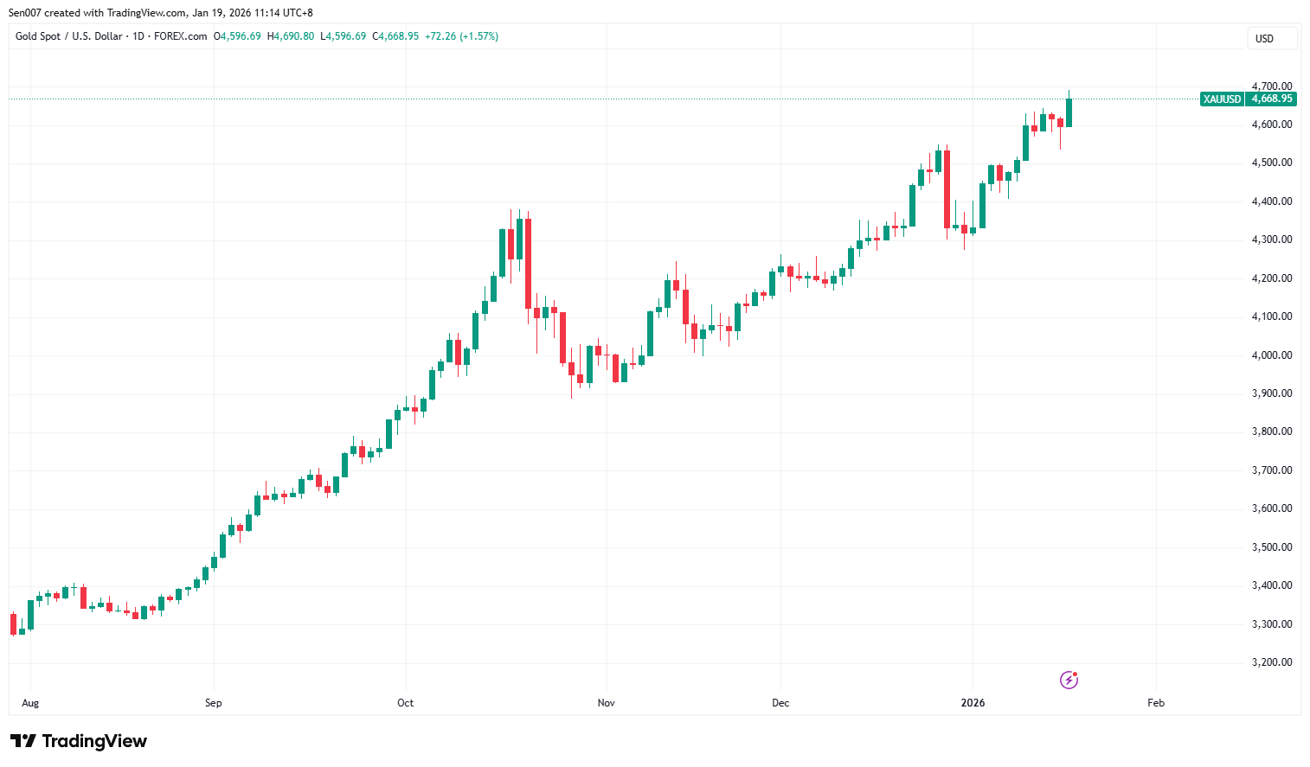This screenshot has height=767, width=1310.
Task: Click the high price value H4,690.80
Action: [x=291, y=36]
